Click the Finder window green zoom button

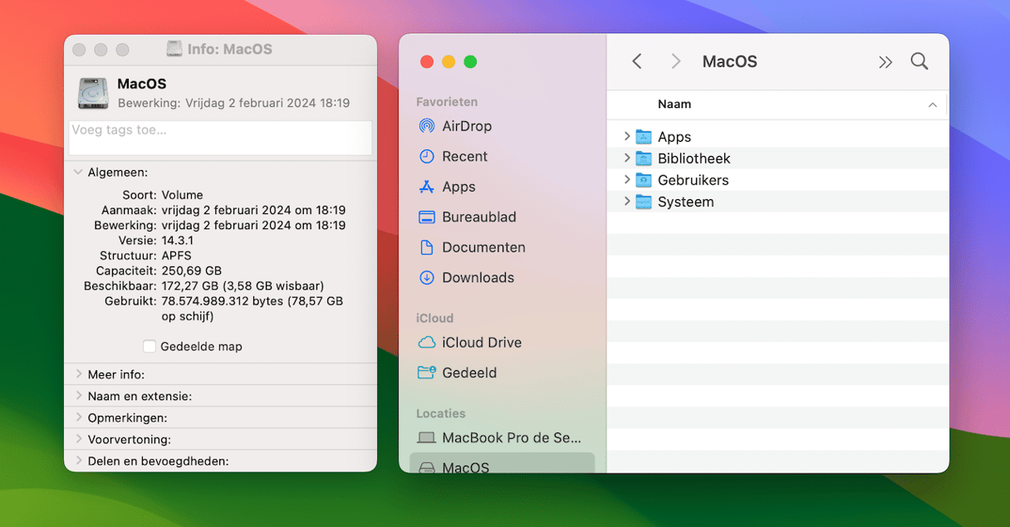click(x=470, y=61)
